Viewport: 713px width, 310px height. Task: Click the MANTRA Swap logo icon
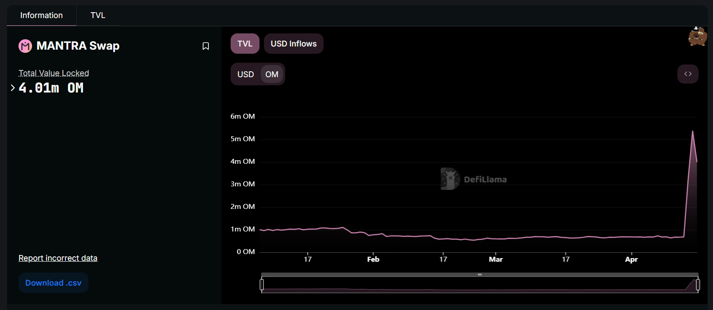pyautogui.click(x=25, y=46)
